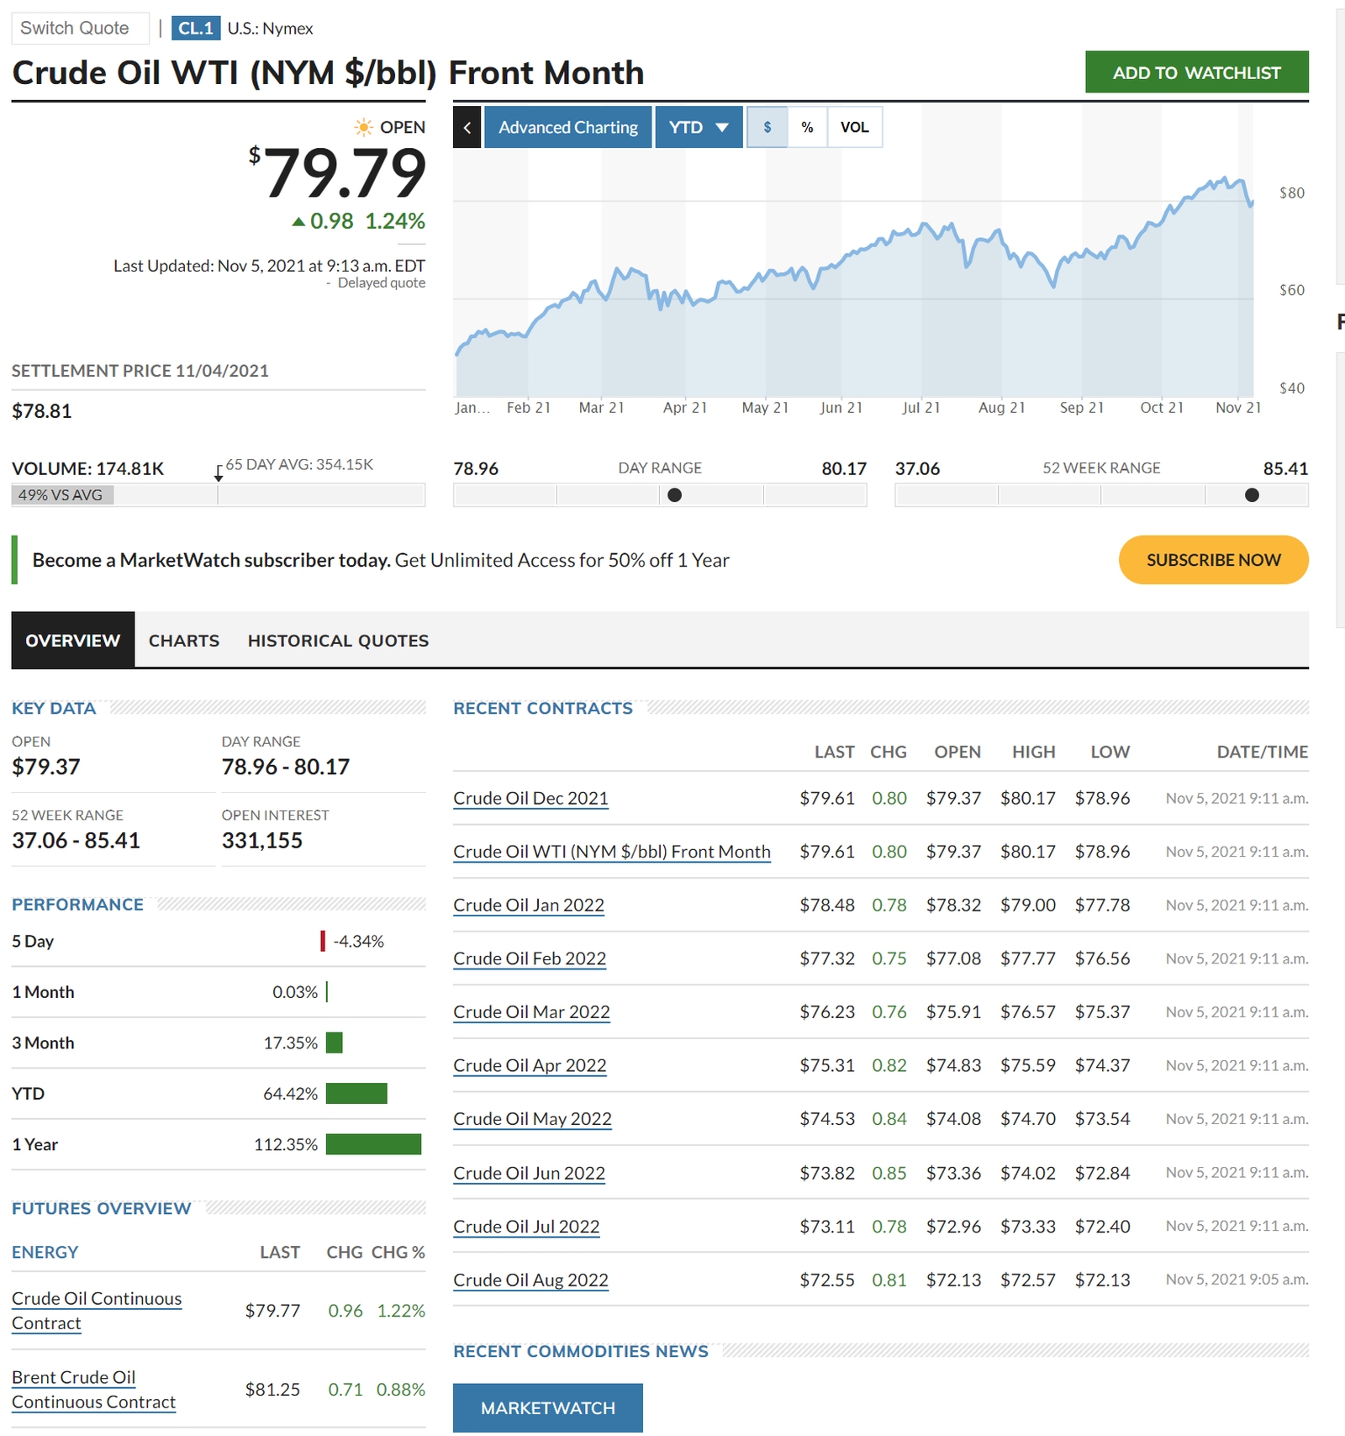1345x1436 pixels.
Task: Open the Crude Oil Dec 2021 contract
Action: [530, 798]
